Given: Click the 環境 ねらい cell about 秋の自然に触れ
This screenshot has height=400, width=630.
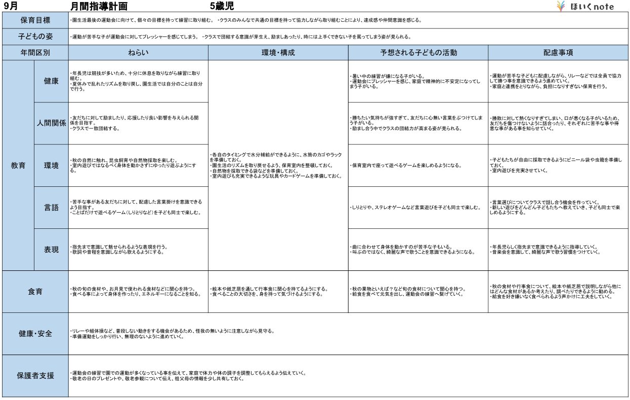Looking at the screenshot, I should pyautogui.click(x=139, y=166).
